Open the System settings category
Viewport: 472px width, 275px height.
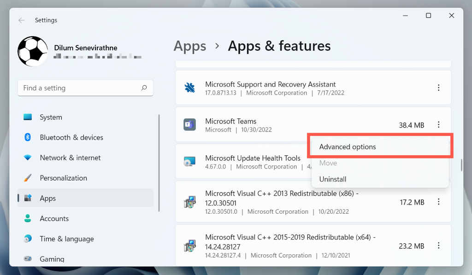coord(51,117)
